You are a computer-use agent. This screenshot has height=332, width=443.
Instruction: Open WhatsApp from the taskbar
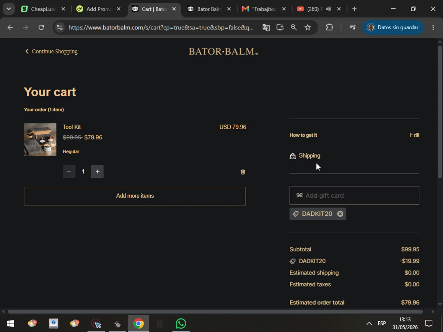pos(181,324)
